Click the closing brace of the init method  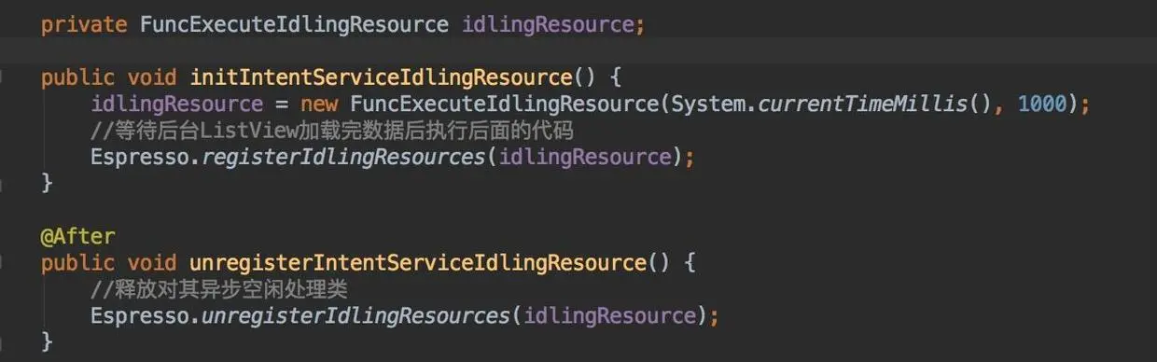point(47,183)
